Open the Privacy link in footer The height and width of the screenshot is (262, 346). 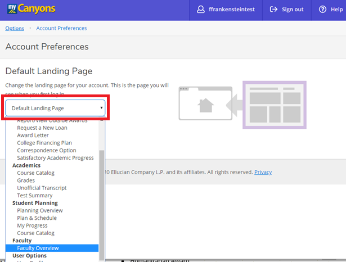click(263, 172)
